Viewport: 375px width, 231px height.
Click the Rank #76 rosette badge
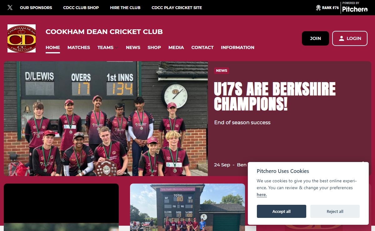coord(318,7)
